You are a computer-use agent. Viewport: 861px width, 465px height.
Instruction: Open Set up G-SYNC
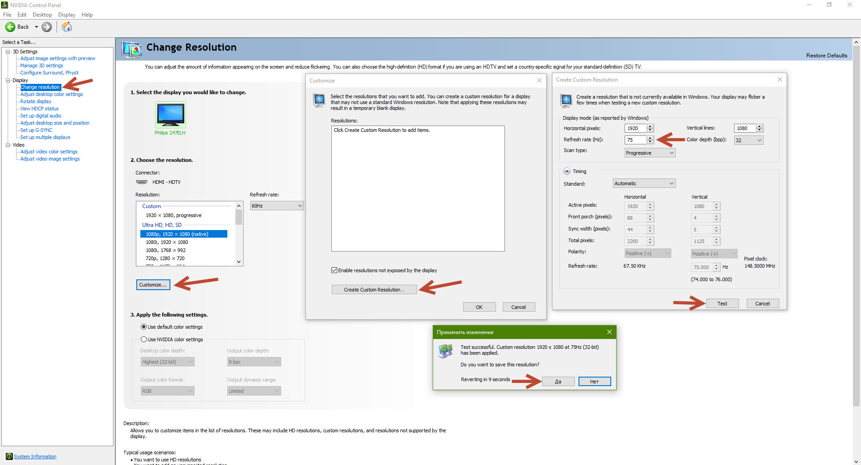36,130
